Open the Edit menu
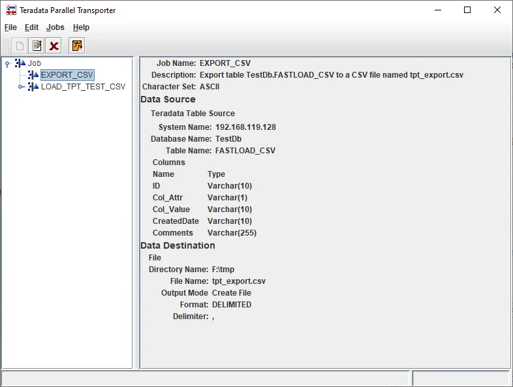Screen dimensions: 513x387 click(32, 27)
